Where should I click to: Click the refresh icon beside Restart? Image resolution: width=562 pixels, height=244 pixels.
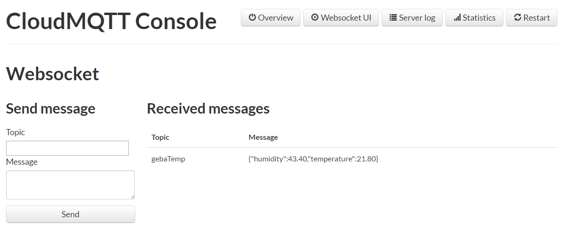point(517,18)
